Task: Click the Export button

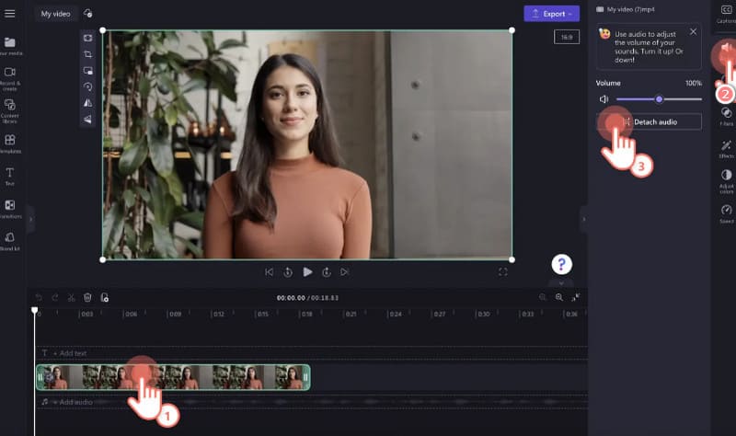Action: [x=551, y=14]
